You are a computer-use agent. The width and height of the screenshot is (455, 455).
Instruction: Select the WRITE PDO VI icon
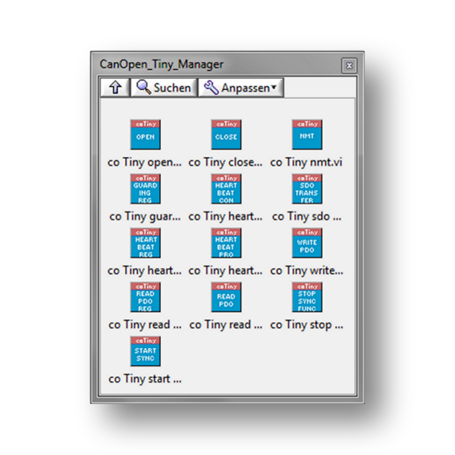tap(307, 242)
